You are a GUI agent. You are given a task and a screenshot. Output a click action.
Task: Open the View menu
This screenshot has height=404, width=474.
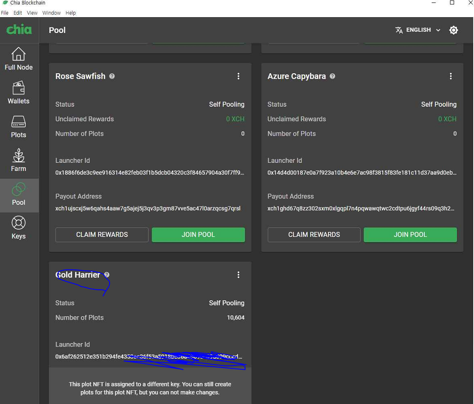(32, 13)
